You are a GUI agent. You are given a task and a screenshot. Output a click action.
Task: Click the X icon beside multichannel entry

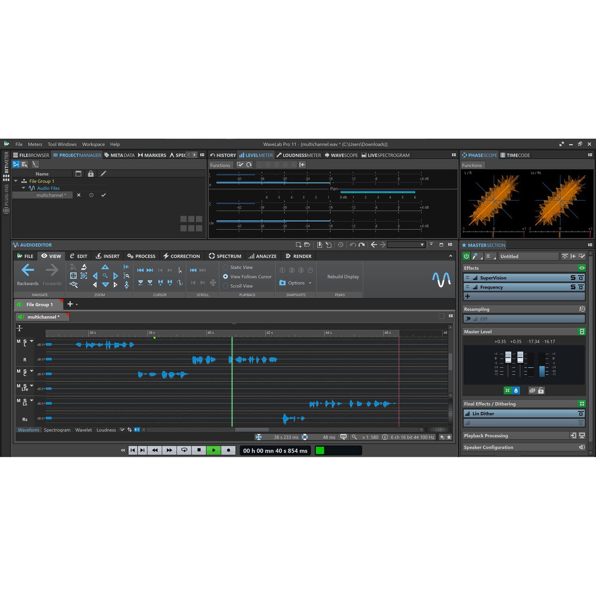tap(79, 195)
